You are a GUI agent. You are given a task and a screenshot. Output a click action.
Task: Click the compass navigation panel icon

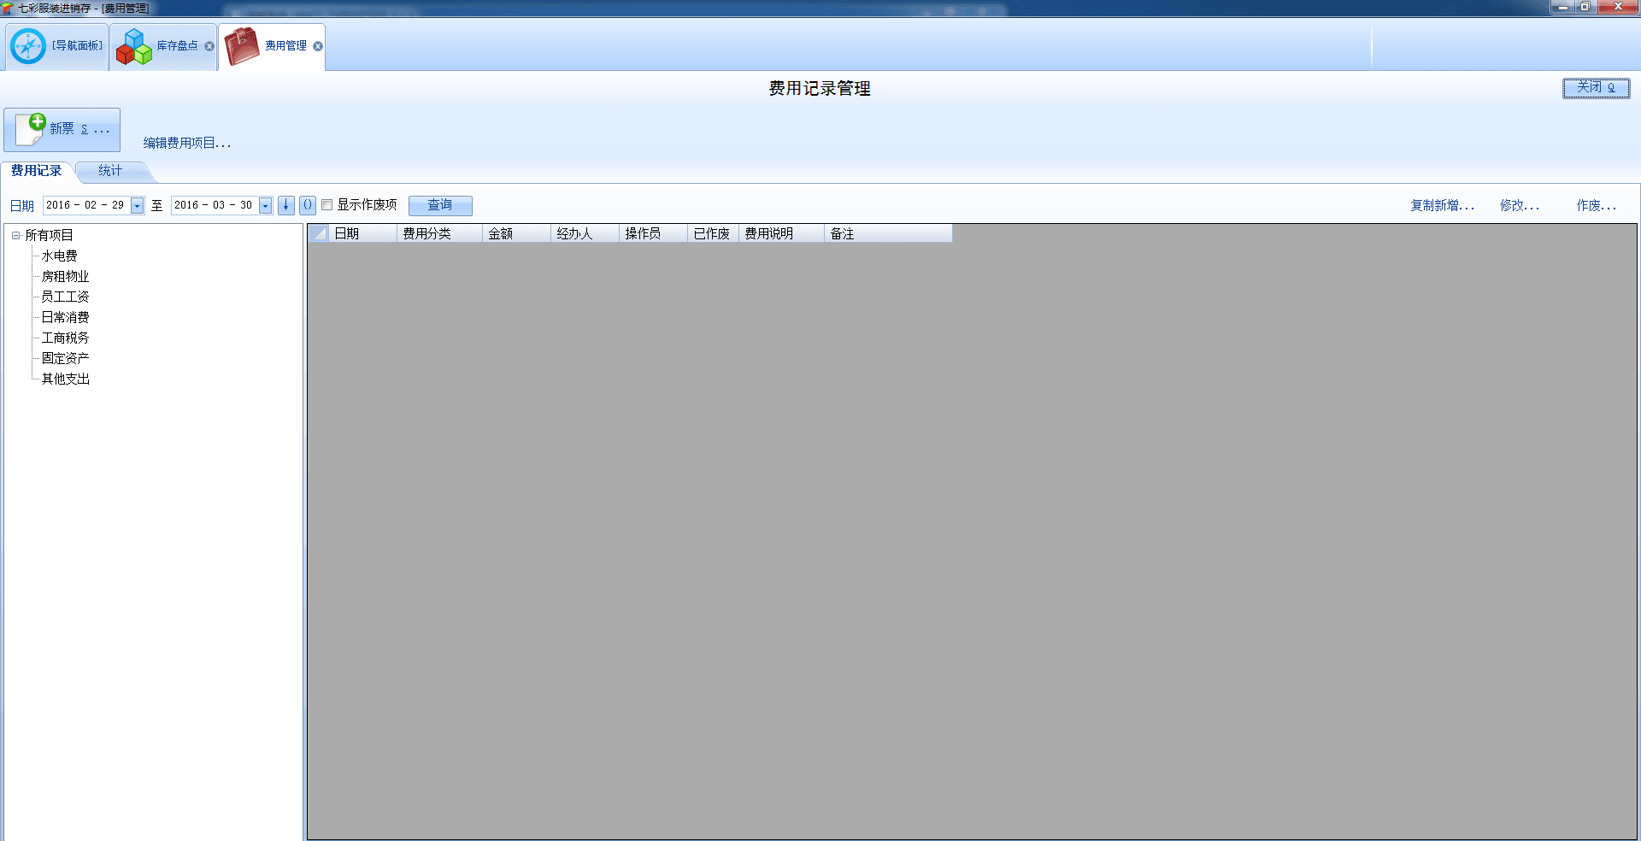(28, 46)
